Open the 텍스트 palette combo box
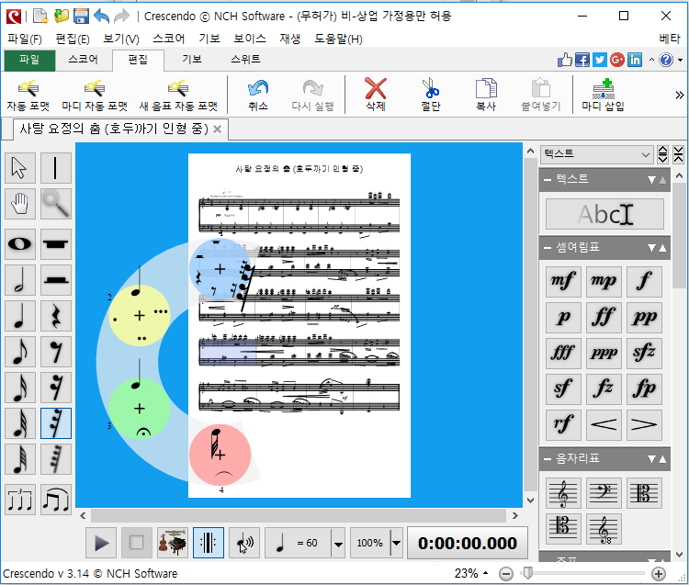 point(597,154)
